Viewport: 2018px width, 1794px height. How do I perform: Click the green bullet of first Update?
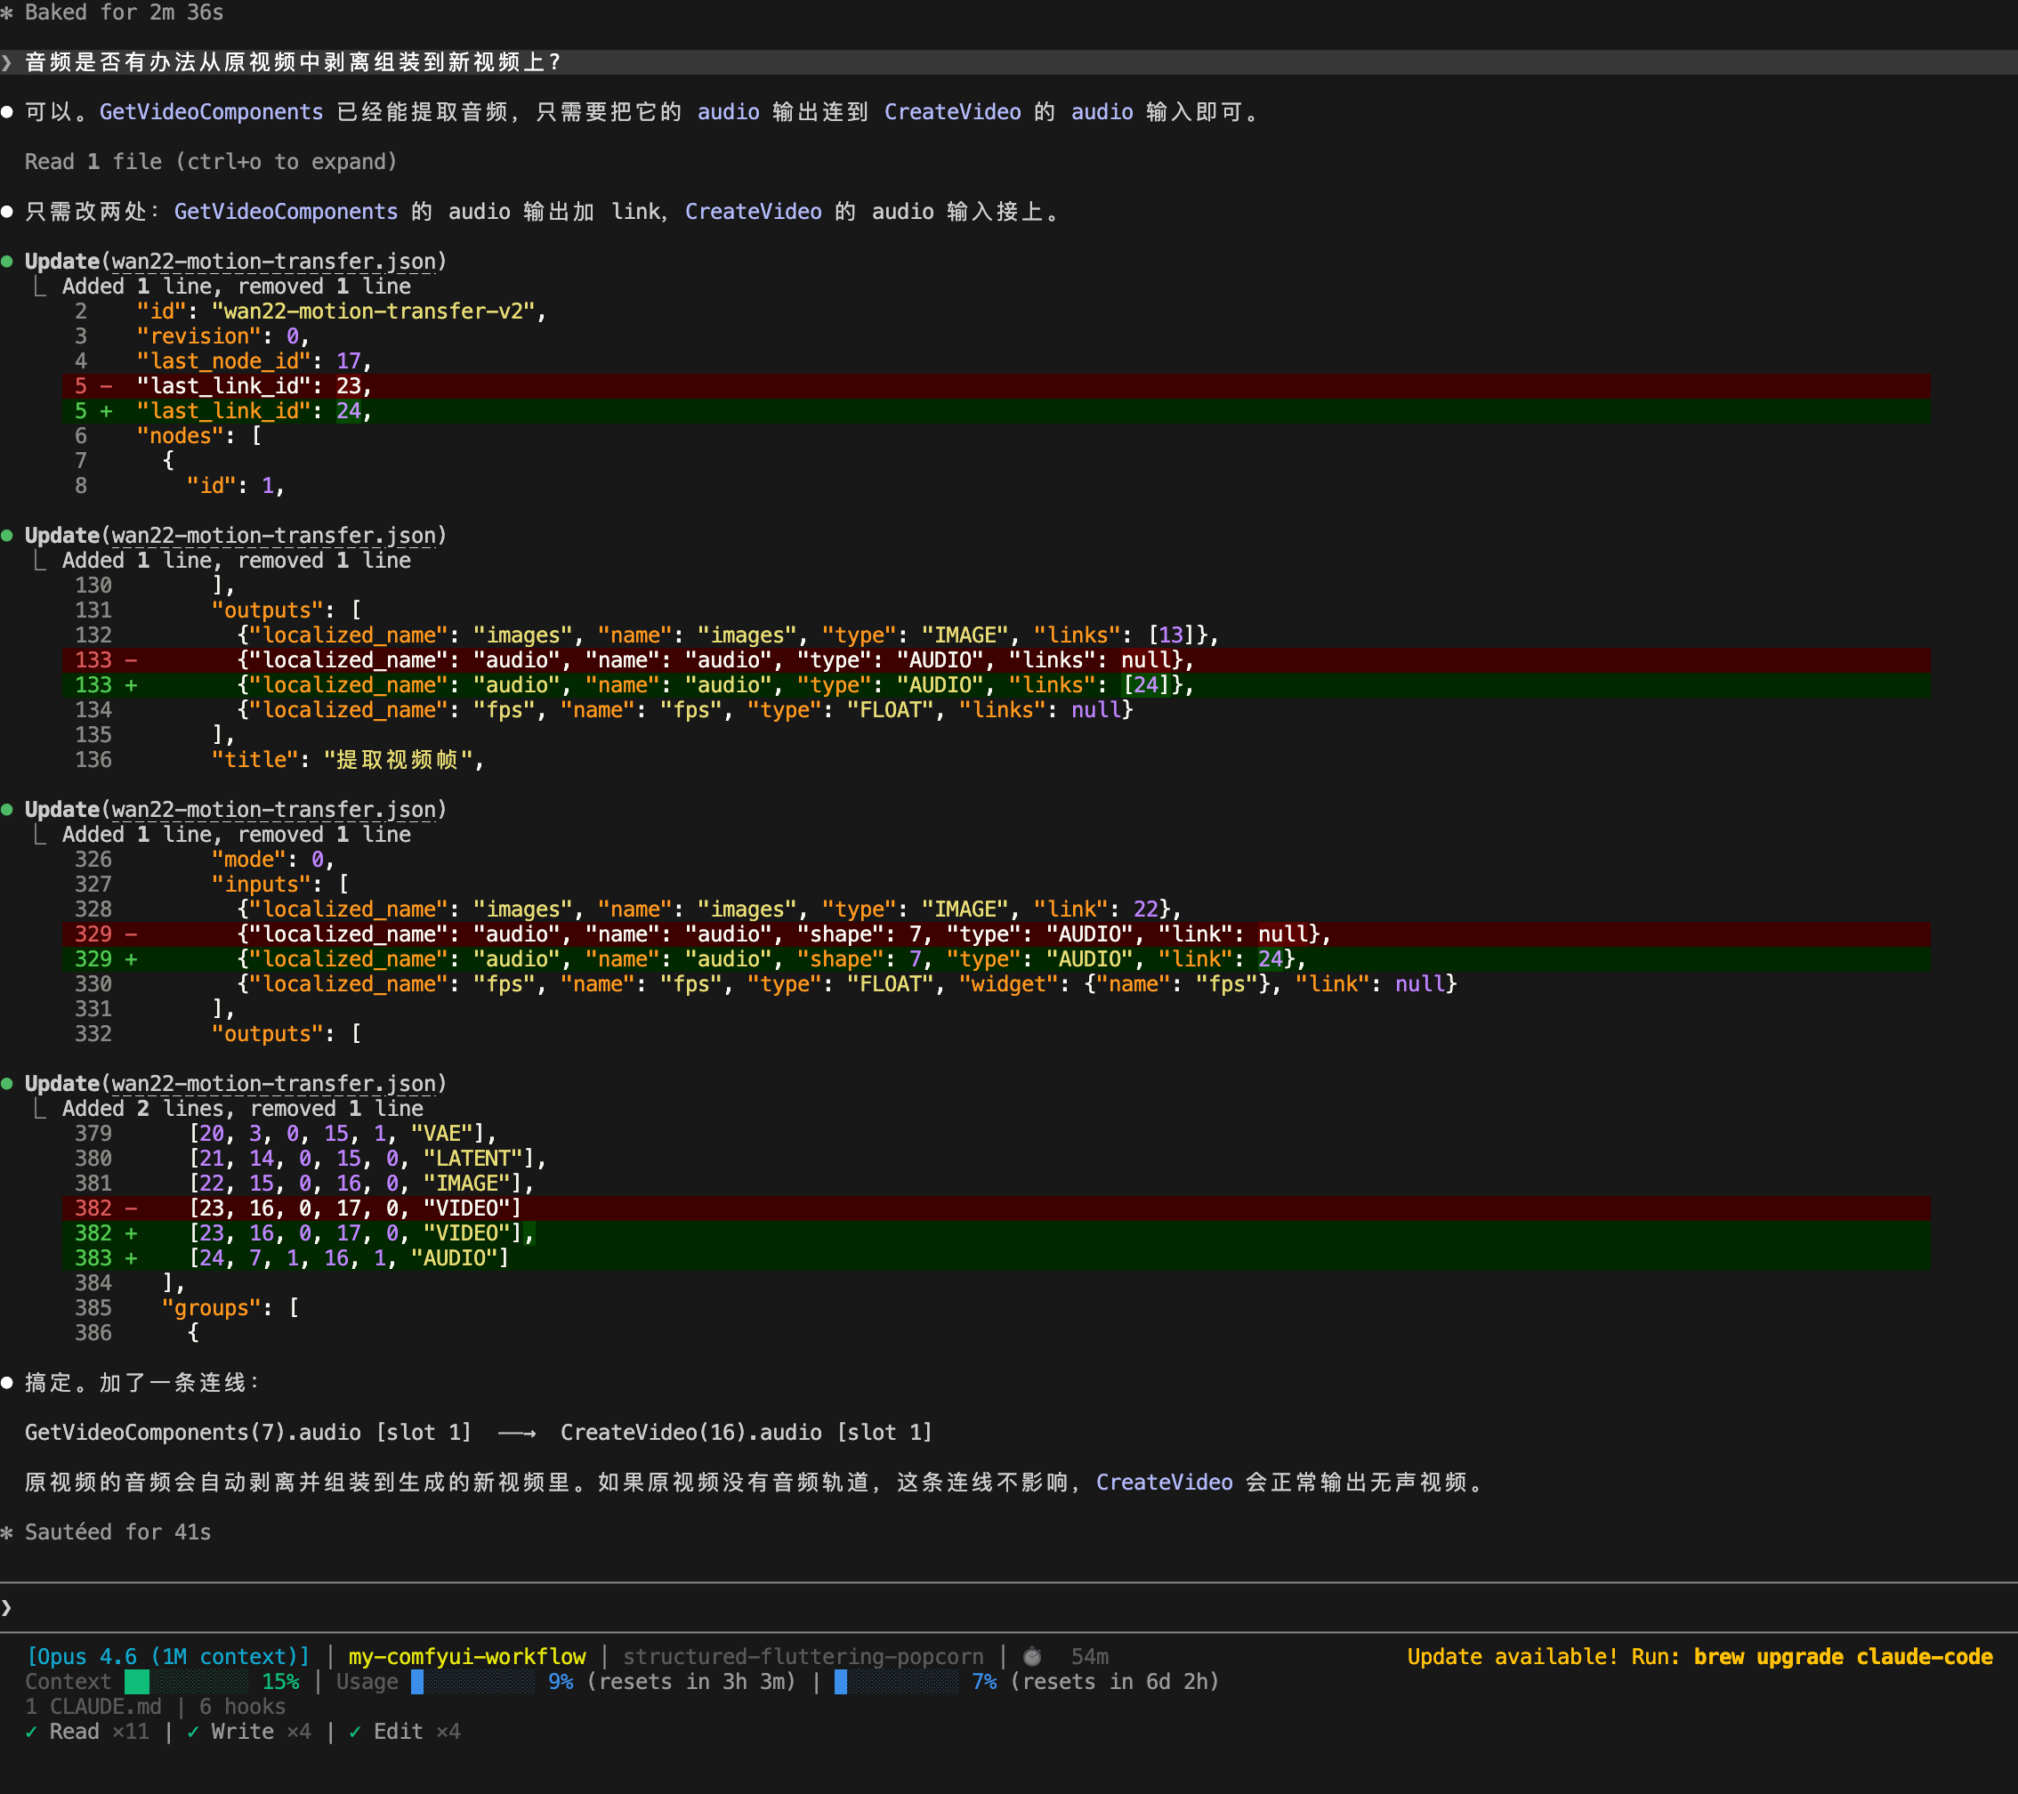(x=7, y=262)
